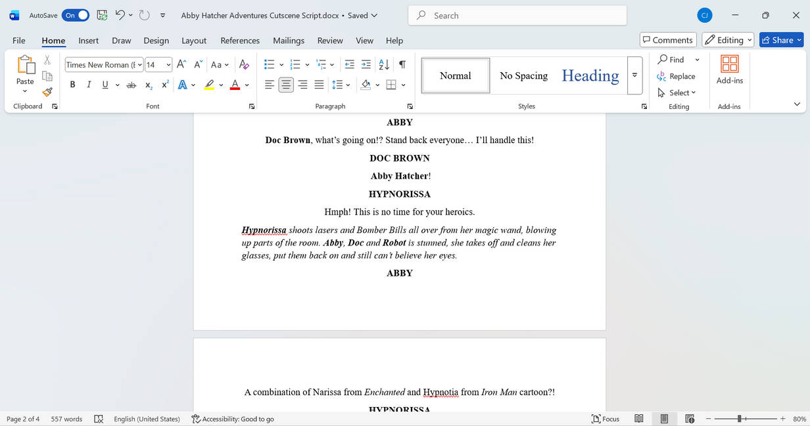The height and width of the screenshot is (426, 810).
Task: Open Customize Quick Access Toolbar dropdown
Action: (163, 15)
